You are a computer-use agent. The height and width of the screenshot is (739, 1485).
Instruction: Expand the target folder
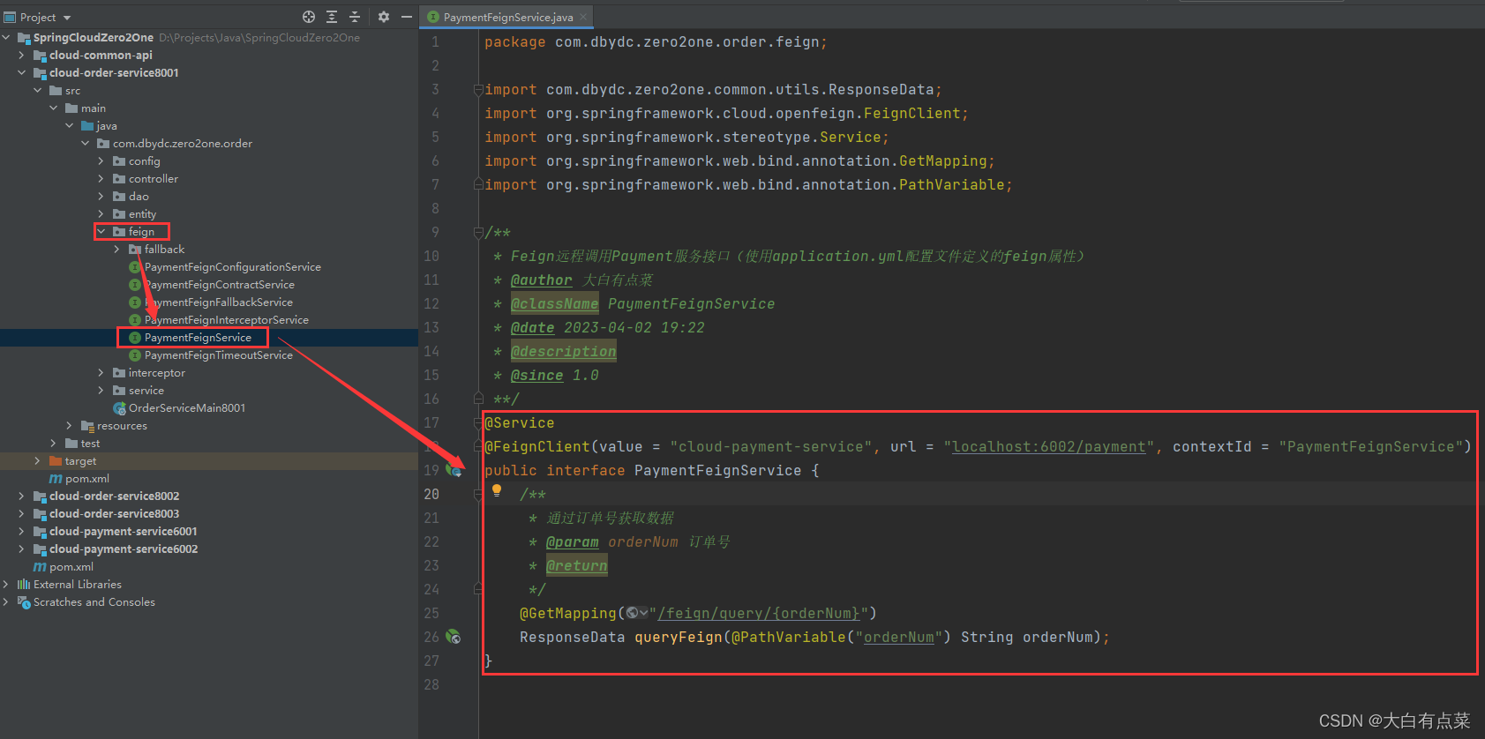[38, 461]
